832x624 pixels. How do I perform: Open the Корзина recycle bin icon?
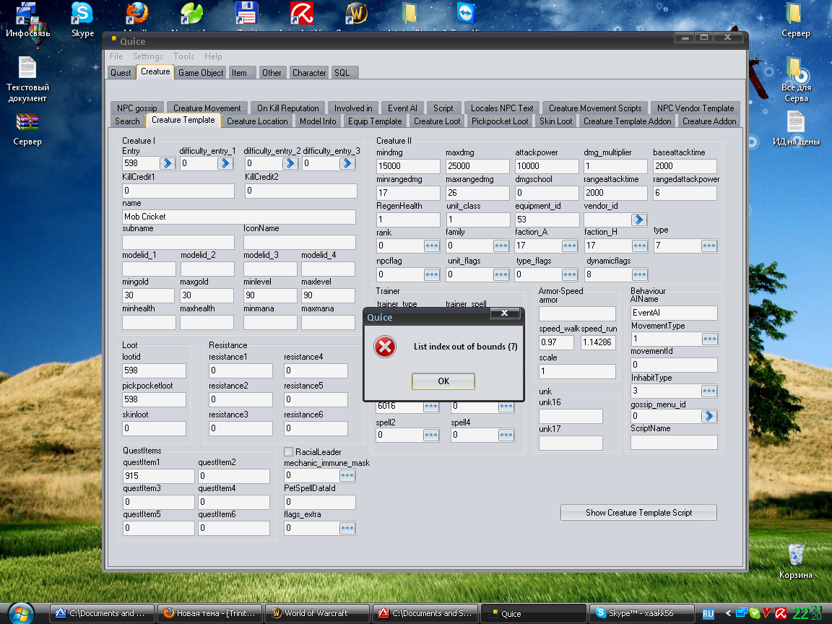pyautogui.click(x=795, y=561)
